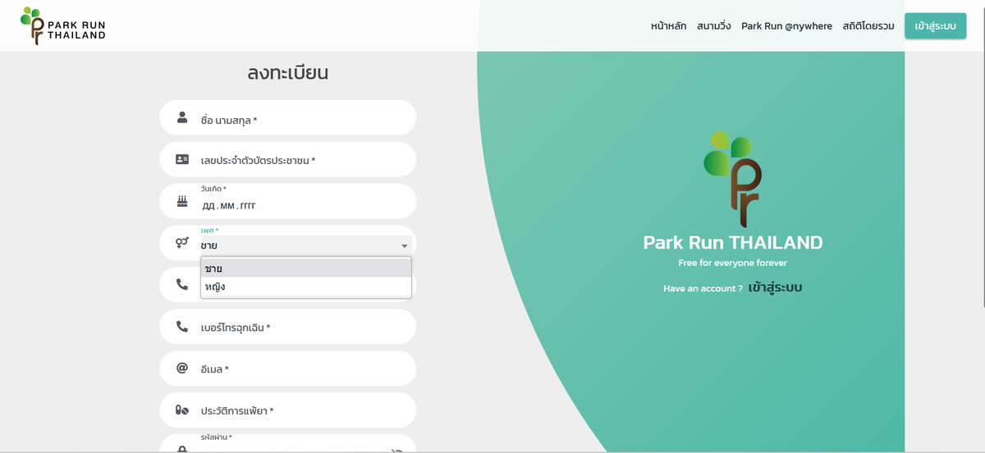The image size is (985, 453).
Task: Click the birthday cake icon
Action: point(182,201)
